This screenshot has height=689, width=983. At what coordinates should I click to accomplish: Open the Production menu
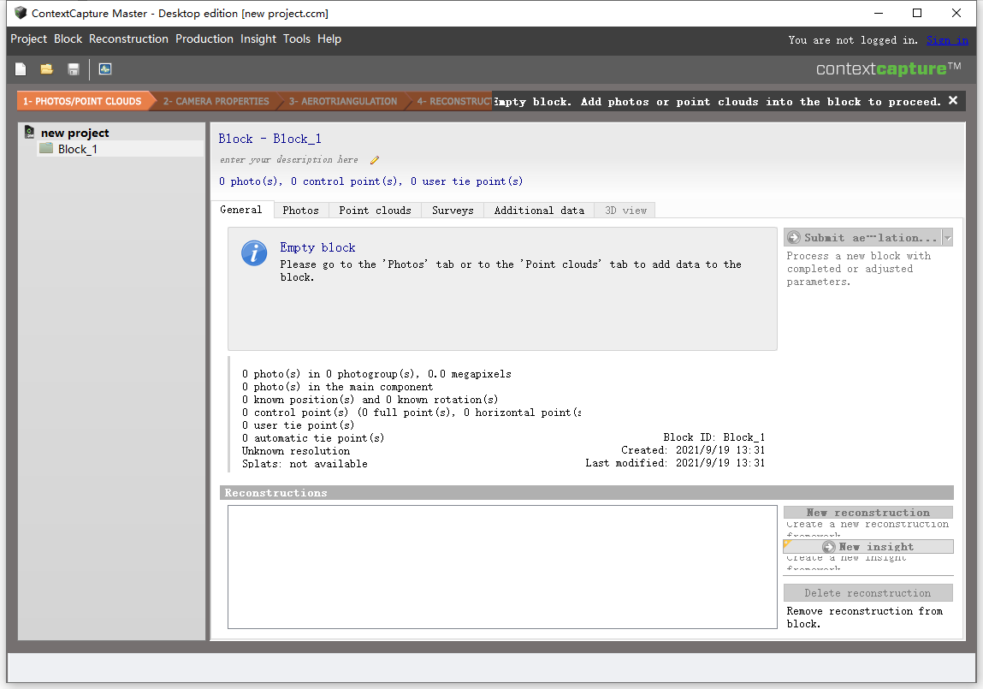point(204,39)
